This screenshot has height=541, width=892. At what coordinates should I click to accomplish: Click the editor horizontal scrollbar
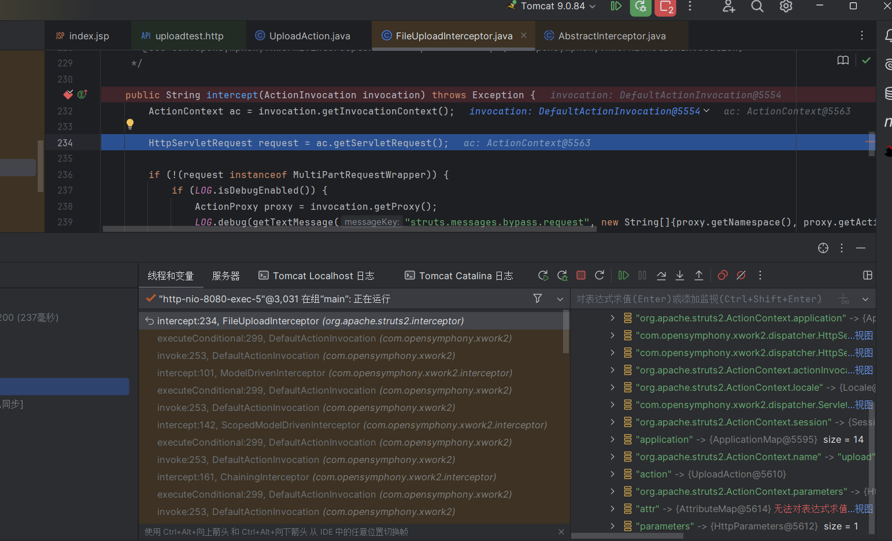coord(349,229)
